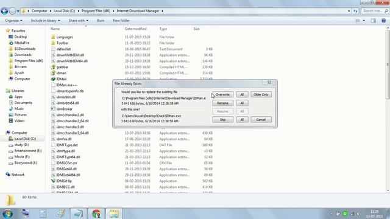
Task: Change view with the views icon
Action: 358,21
